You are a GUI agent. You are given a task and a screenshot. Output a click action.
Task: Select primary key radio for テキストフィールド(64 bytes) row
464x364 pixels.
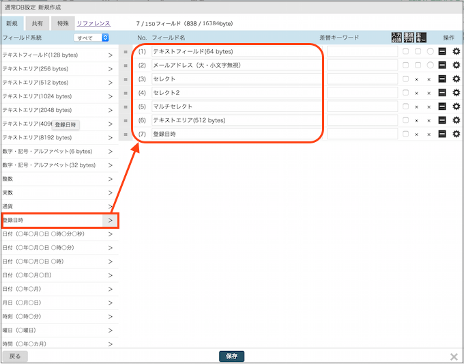(430, 51)
